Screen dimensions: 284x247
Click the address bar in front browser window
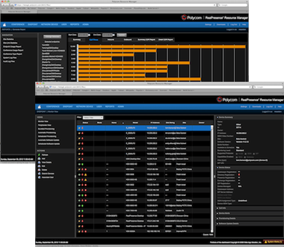click(x=150, y=87)
